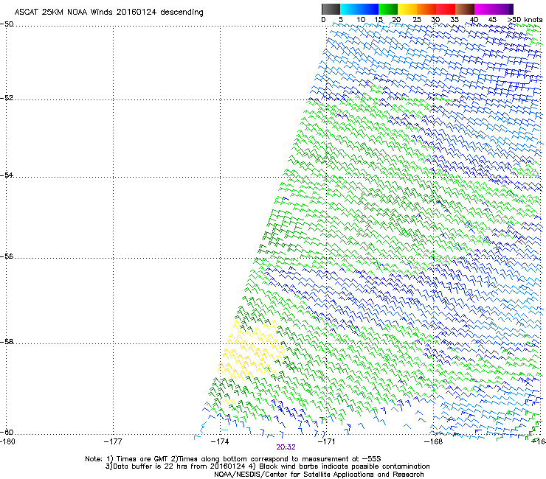This screenshot has width=546, height=479.
Task: Click the -171 longitude axis label
Action: pyautogui.click(x=327, y=441)
